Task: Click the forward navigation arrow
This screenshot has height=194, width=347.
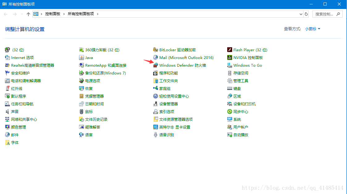Action: 15,14
